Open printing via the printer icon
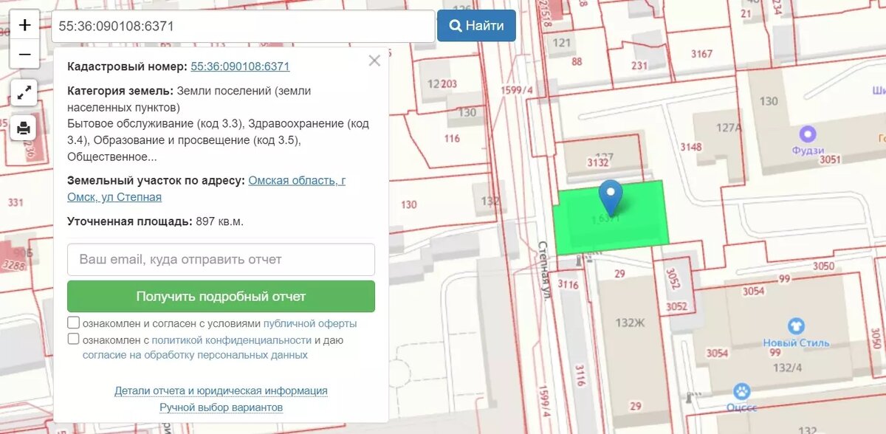 (24, 127)
